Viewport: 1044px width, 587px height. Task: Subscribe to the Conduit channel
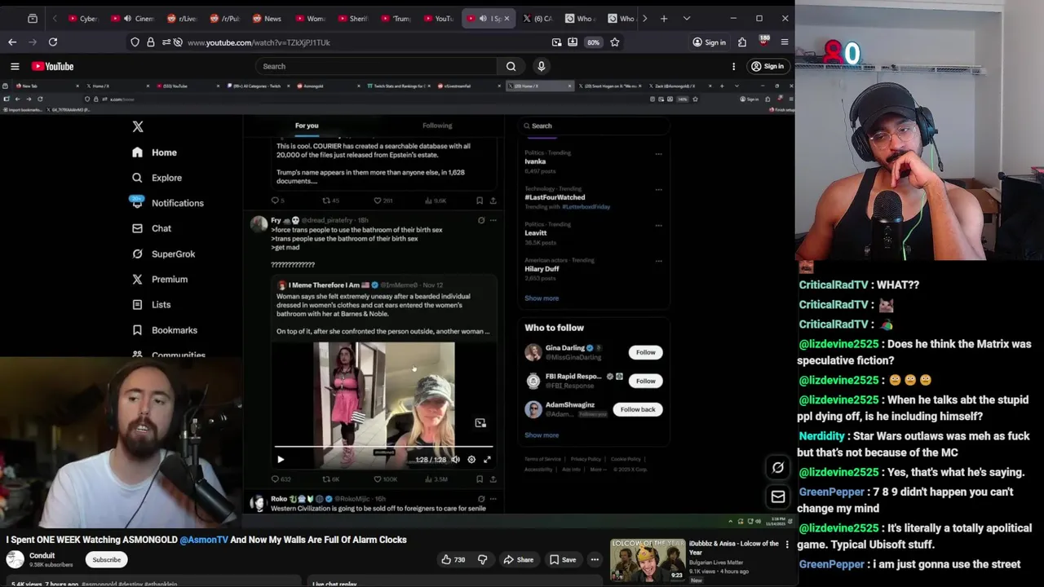pyautogui.click(x=107, y=559)
